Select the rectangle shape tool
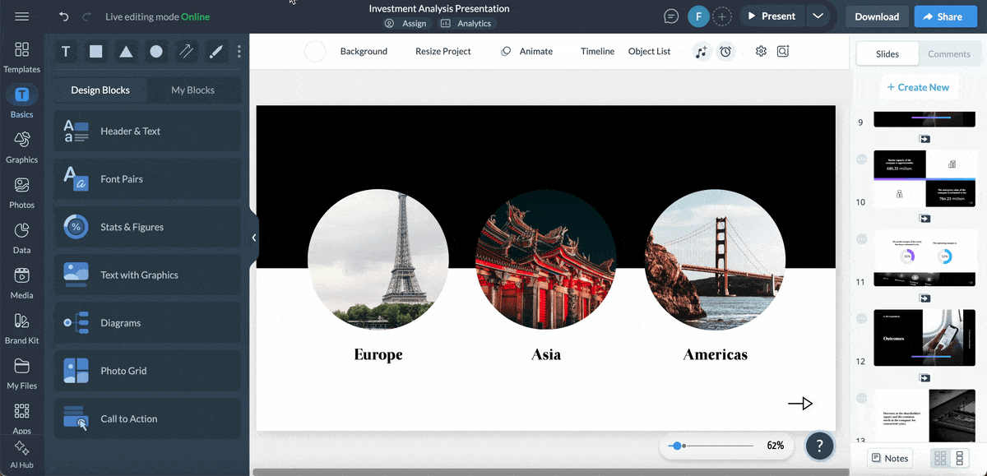The image size is (987, 476). [x=95, y=51]
